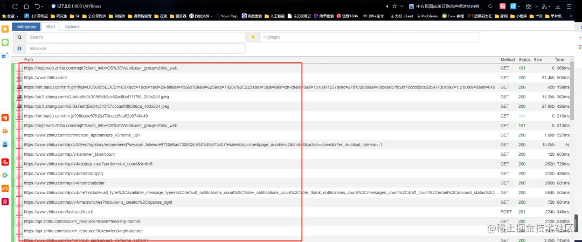Screen dimensions: 582x242
Task: Show more bookmarks via the overflow chevrons
Action: tap(571, 16)
